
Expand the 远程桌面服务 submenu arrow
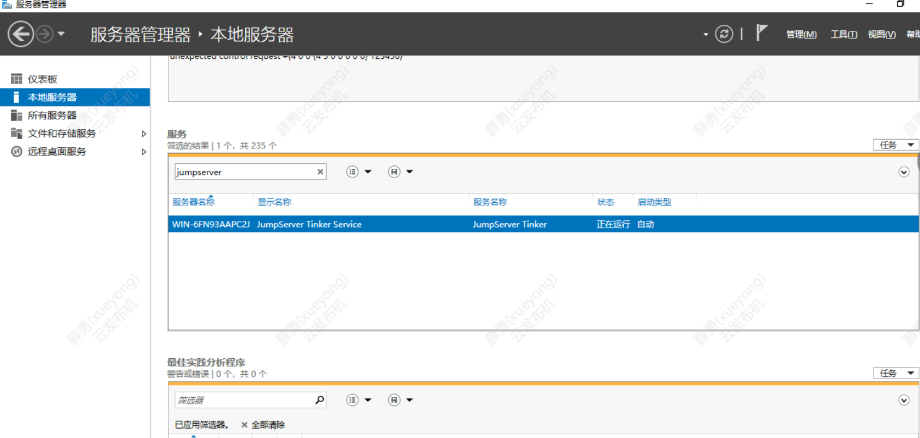tap(144, 152)
